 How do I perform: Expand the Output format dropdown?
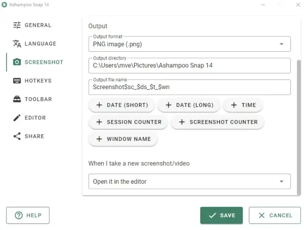point(281,44)
